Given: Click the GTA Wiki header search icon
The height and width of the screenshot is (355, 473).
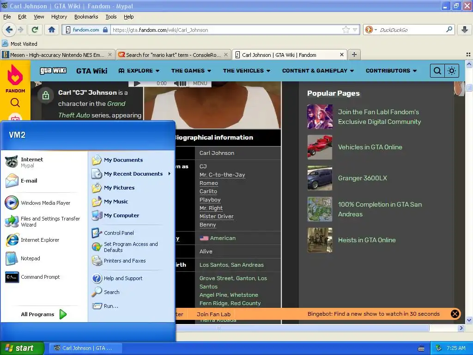Looking at the screenshot, I should pos(437,71).
